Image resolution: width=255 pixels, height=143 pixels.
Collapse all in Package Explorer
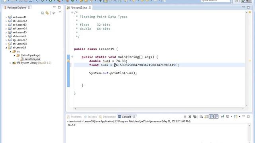[x=43, y=13]
